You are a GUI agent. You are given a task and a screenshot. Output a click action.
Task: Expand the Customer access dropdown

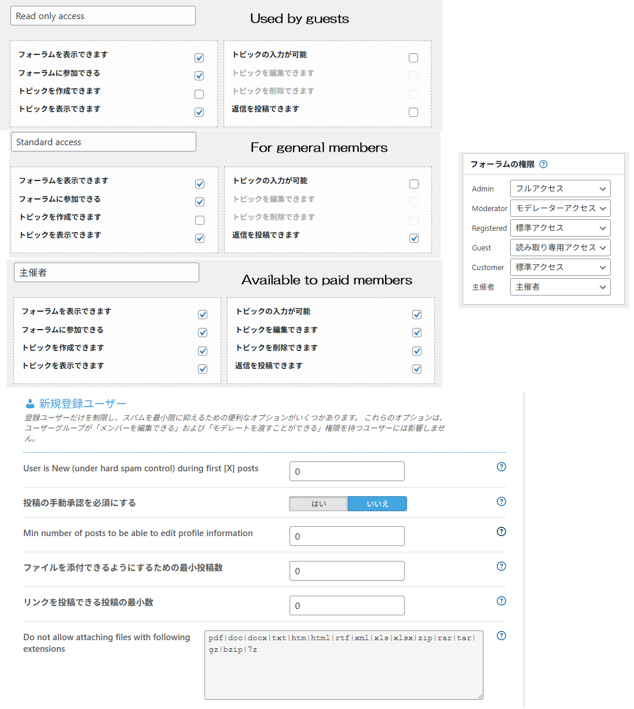560,267
